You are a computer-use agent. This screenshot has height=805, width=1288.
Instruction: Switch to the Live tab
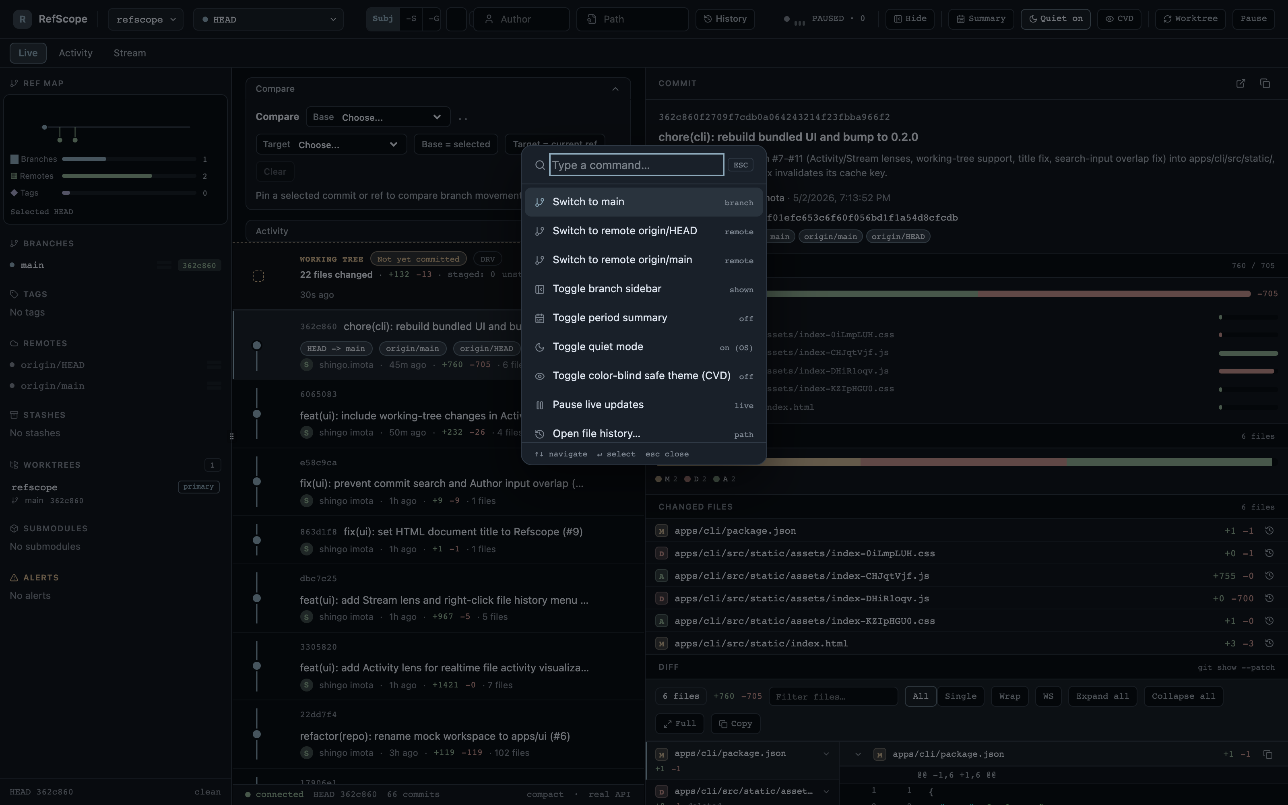(28, 53)
